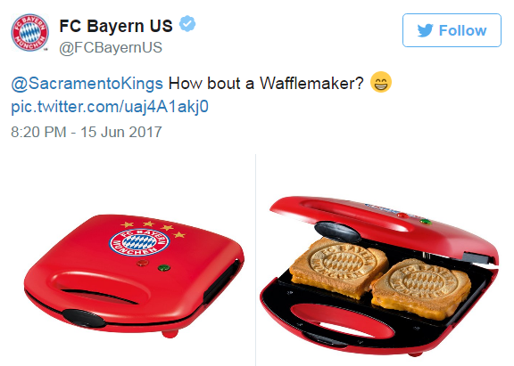
Task: Click the grinning emoji in the tweet
Action: click(381, 82)
